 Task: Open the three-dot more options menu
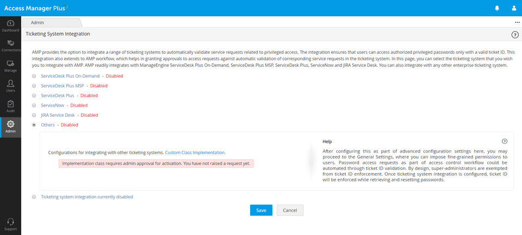pyautogui.click(x=517, y=22)
